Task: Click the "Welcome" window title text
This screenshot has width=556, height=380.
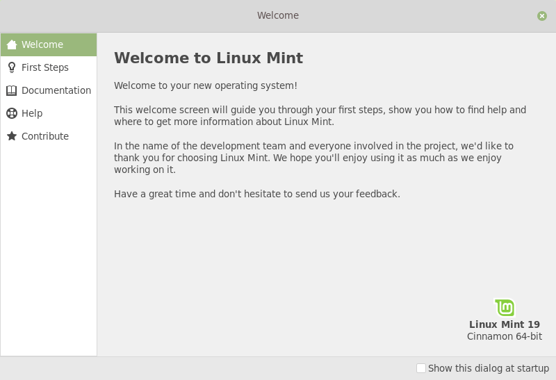Action: [278, 15]
